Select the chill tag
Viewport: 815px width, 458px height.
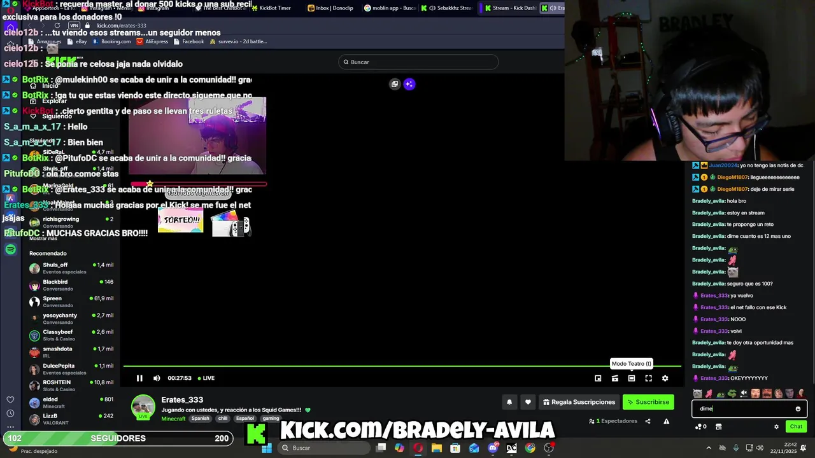pos(223,419)
